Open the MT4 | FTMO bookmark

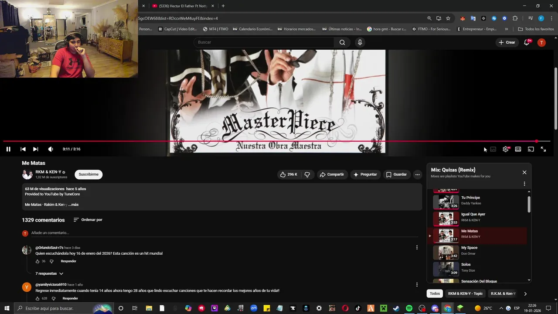[x=215, y=29]
